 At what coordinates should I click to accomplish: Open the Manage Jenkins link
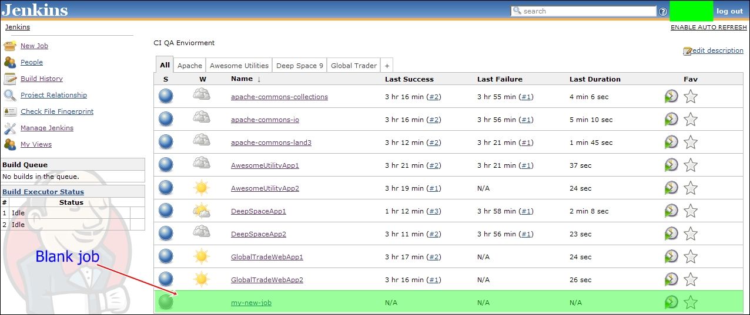tap(47, 128)
